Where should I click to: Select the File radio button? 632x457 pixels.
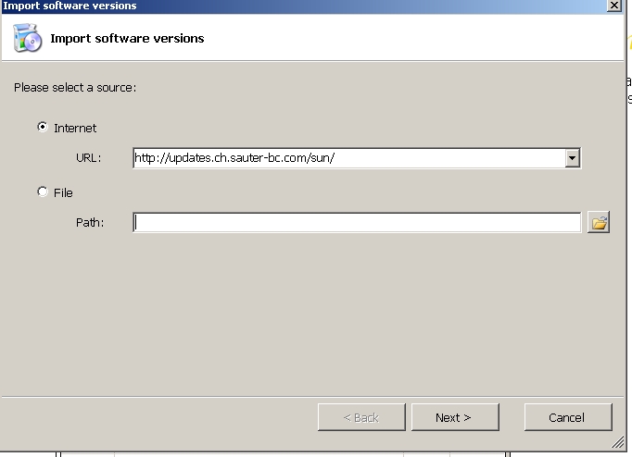[43, 192]
